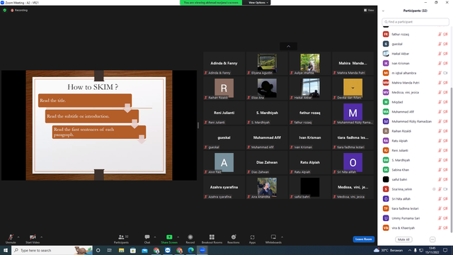
Task: Click Sri Nita alifah's O avatar tile
Action: pyautogui.click(x=352, y=162)
